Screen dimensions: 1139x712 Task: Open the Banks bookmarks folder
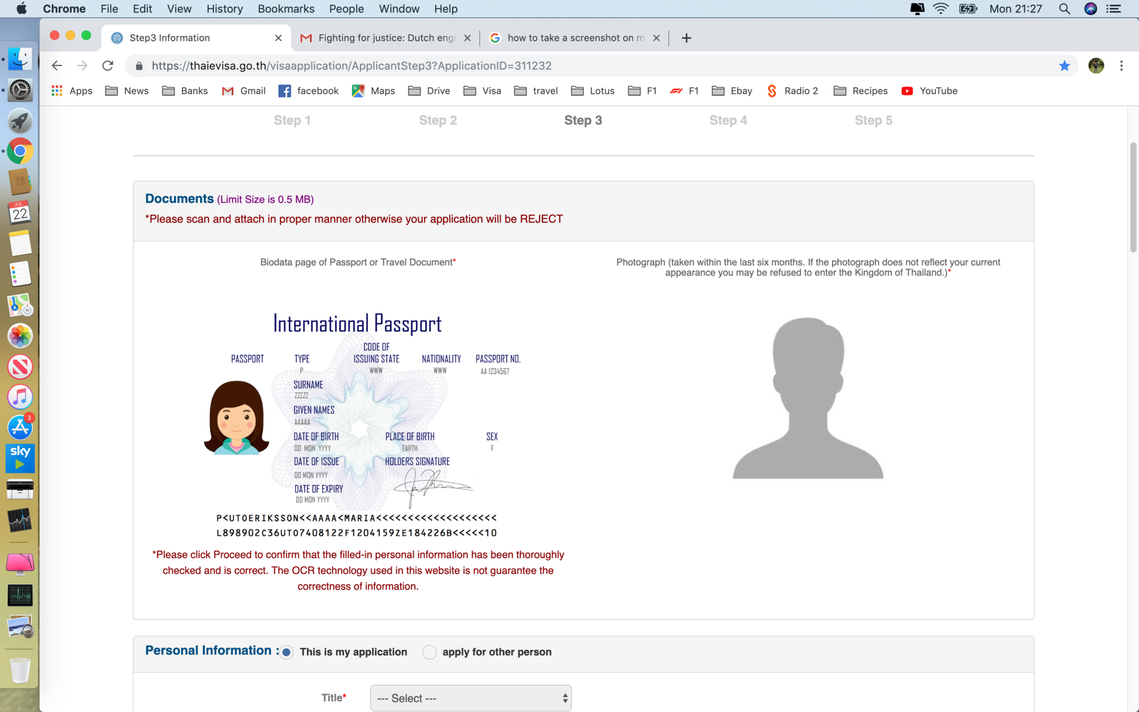pos(185,91)
